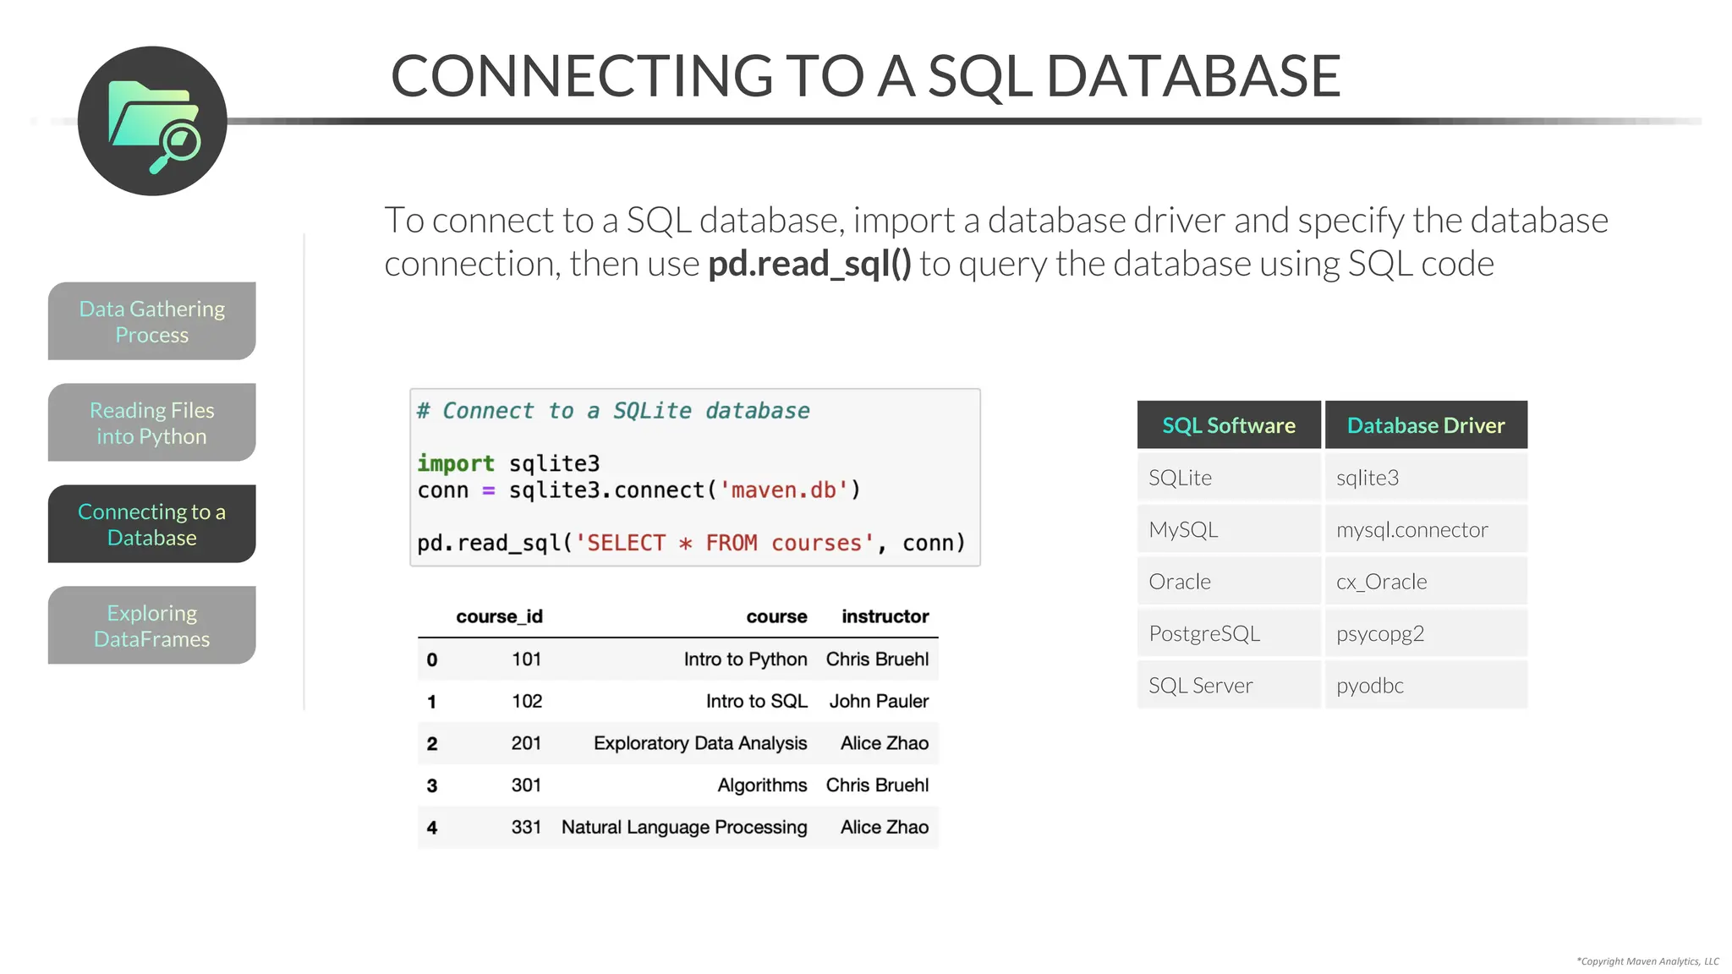Image resolution: width=1732 pixels, height=974 pixels.
Task: Click the SQL Server software cell
Action: coord(1229,686)
